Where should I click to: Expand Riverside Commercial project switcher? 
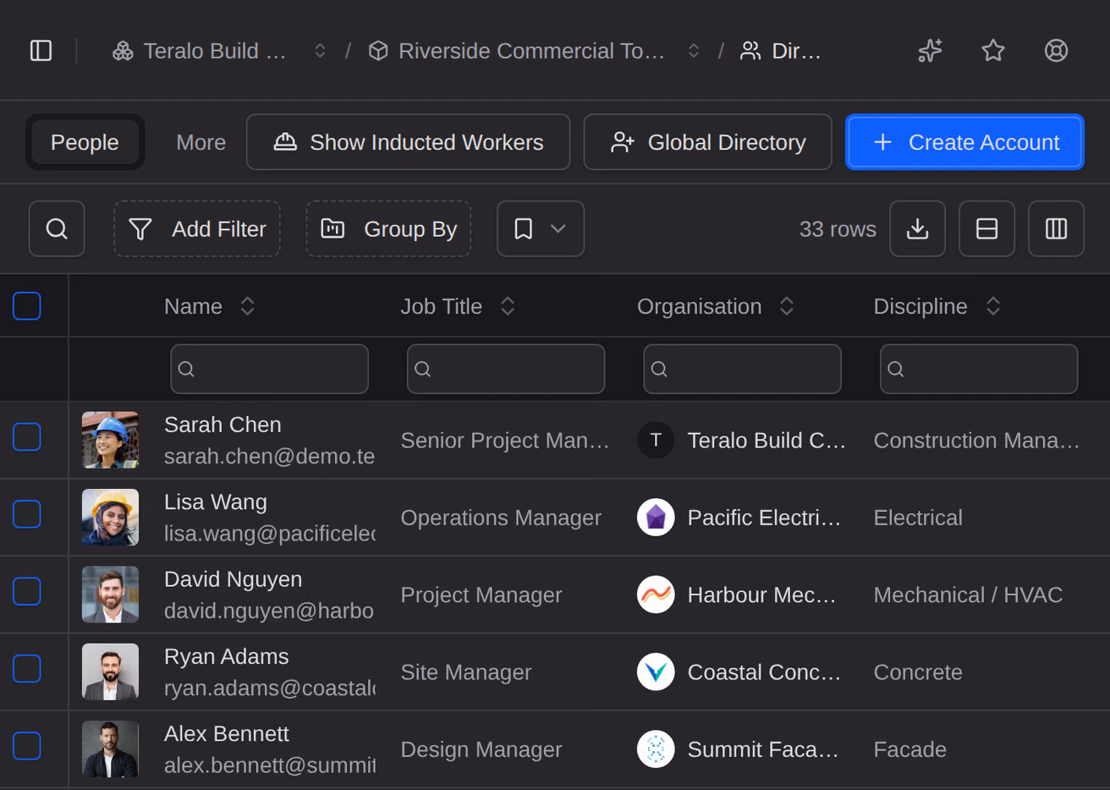[x=694, y=51]
